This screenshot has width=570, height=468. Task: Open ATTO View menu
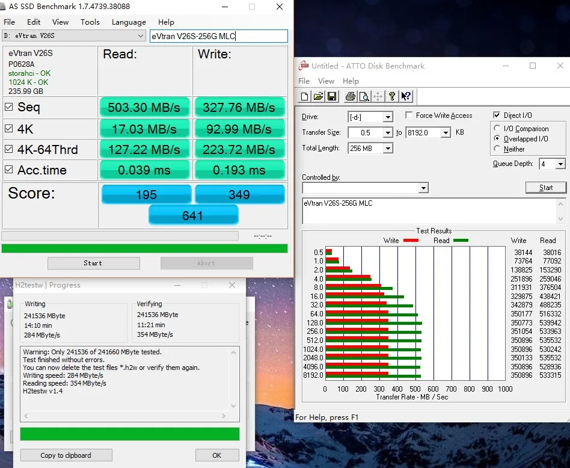(326, 81)
